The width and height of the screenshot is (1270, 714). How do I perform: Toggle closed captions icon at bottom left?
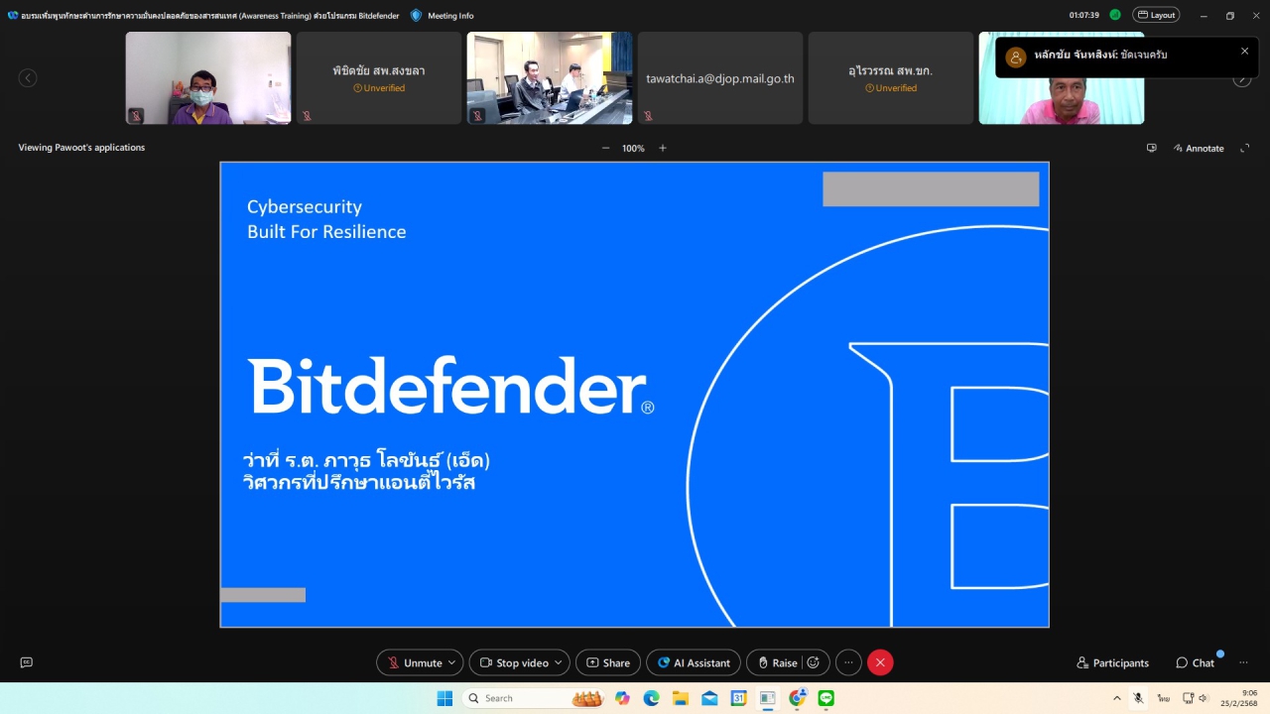point(27,662)
